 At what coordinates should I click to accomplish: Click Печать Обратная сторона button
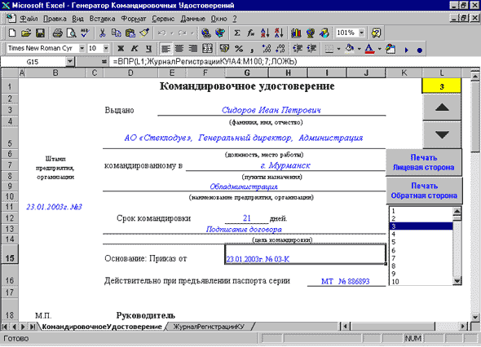pyautogui.click(x=424, y=191)
